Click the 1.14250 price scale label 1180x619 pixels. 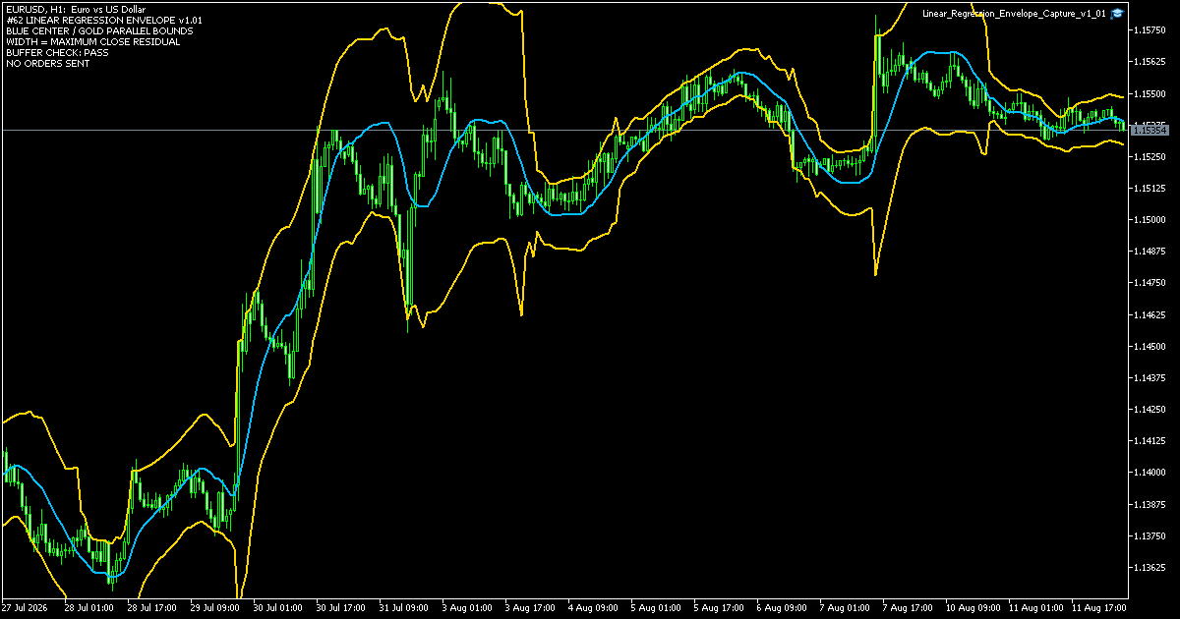point(1150,409)
